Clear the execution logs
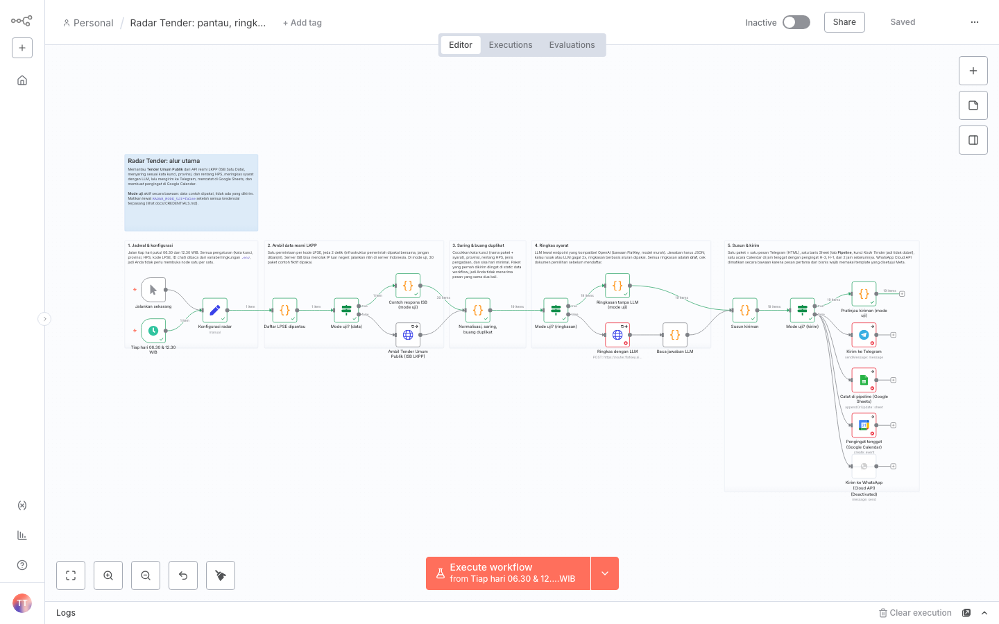 coord(915,613)
